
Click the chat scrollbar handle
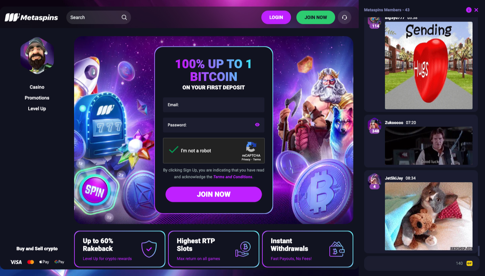pyautogui.click(x=479, y=251)
